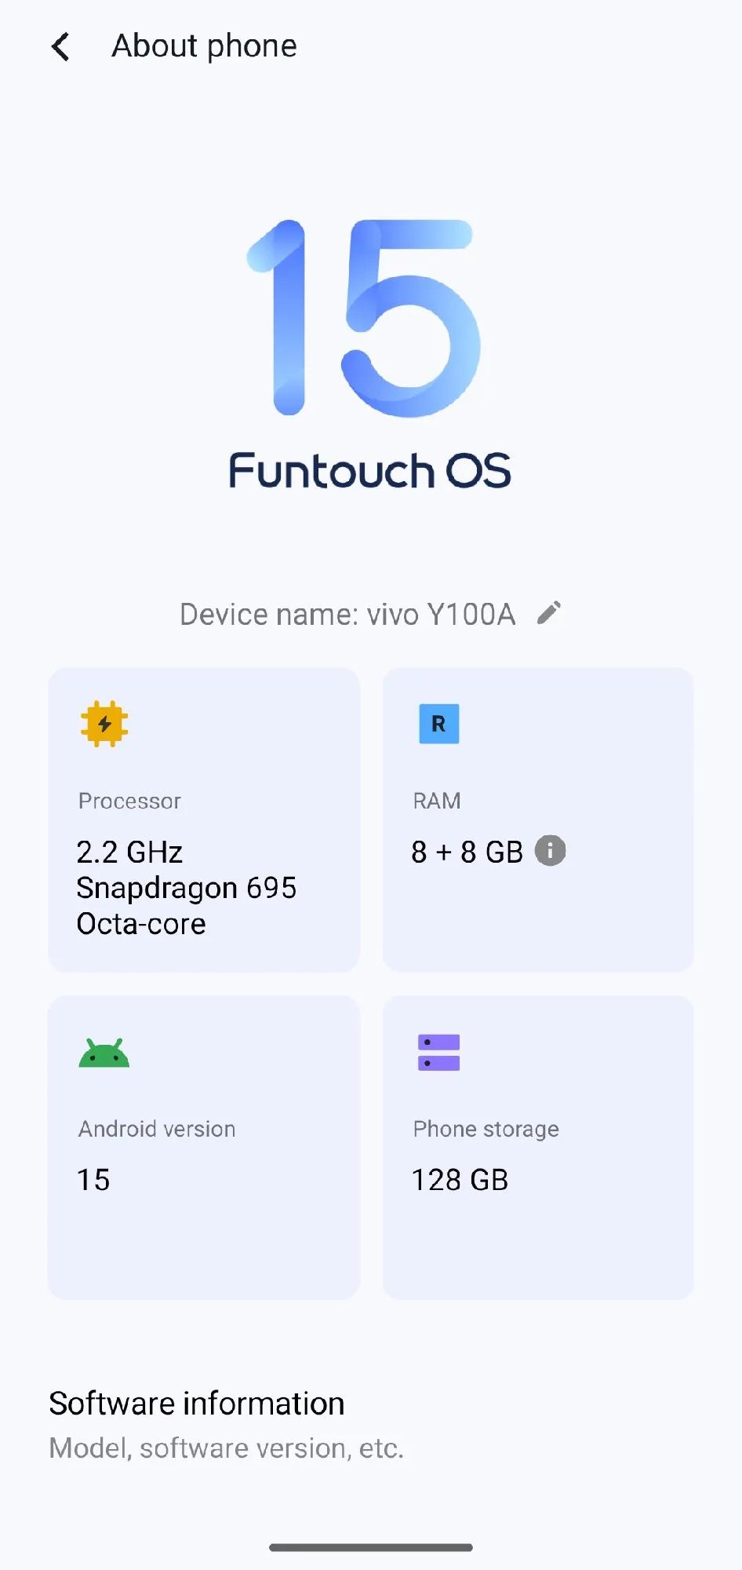Tap the Snapdragon 695 processor text
This screenshot has height=1570, width=742.
coord(187,888)
